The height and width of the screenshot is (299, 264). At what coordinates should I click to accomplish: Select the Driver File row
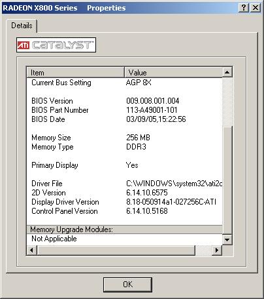pyautogui.click(x=124, y=184)
